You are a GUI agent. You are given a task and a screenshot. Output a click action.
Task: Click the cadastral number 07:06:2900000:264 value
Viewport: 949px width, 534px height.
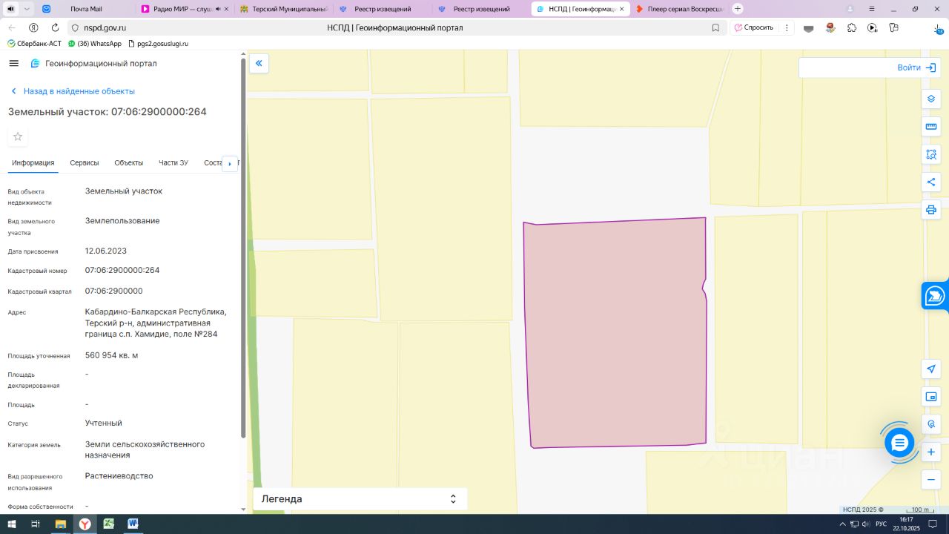122,271
